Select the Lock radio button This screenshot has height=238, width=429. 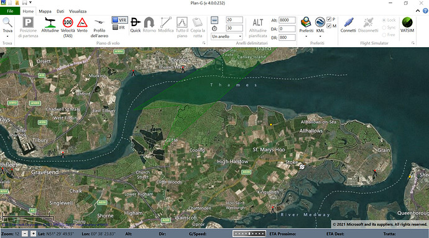(x=384, y=20)
